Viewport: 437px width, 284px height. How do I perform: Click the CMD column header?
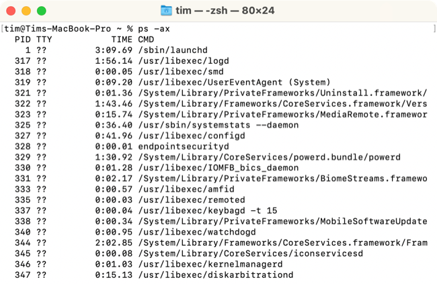[146, 40]
